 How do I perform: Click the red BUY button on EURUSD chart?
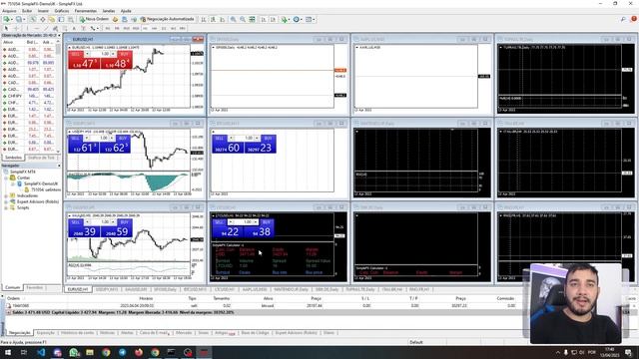(116, 61)
